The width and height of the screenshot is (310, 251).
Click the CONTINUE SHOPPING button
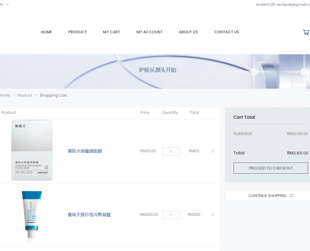point(267,196)
